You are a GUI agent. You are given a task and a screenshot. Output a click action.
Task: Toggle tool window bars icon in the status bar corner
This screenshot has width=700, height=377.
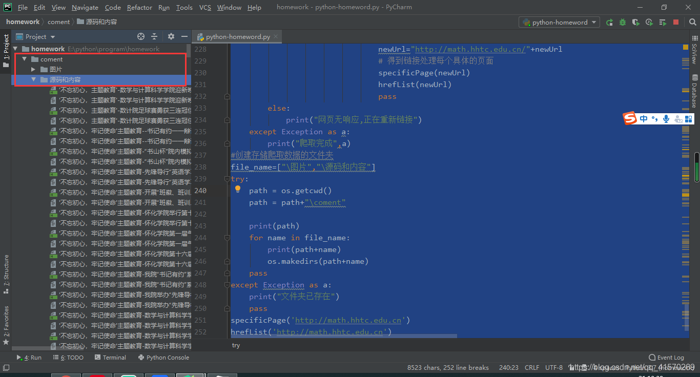click(x=6, y=367)
